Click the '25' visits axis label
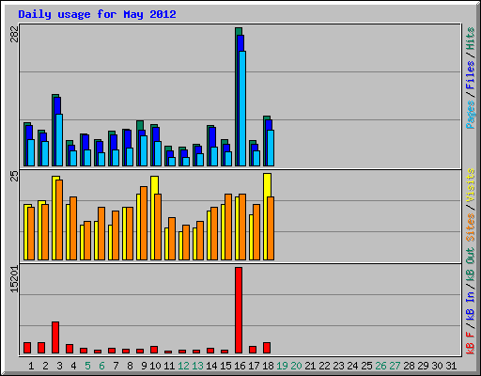 pos(15,177)
